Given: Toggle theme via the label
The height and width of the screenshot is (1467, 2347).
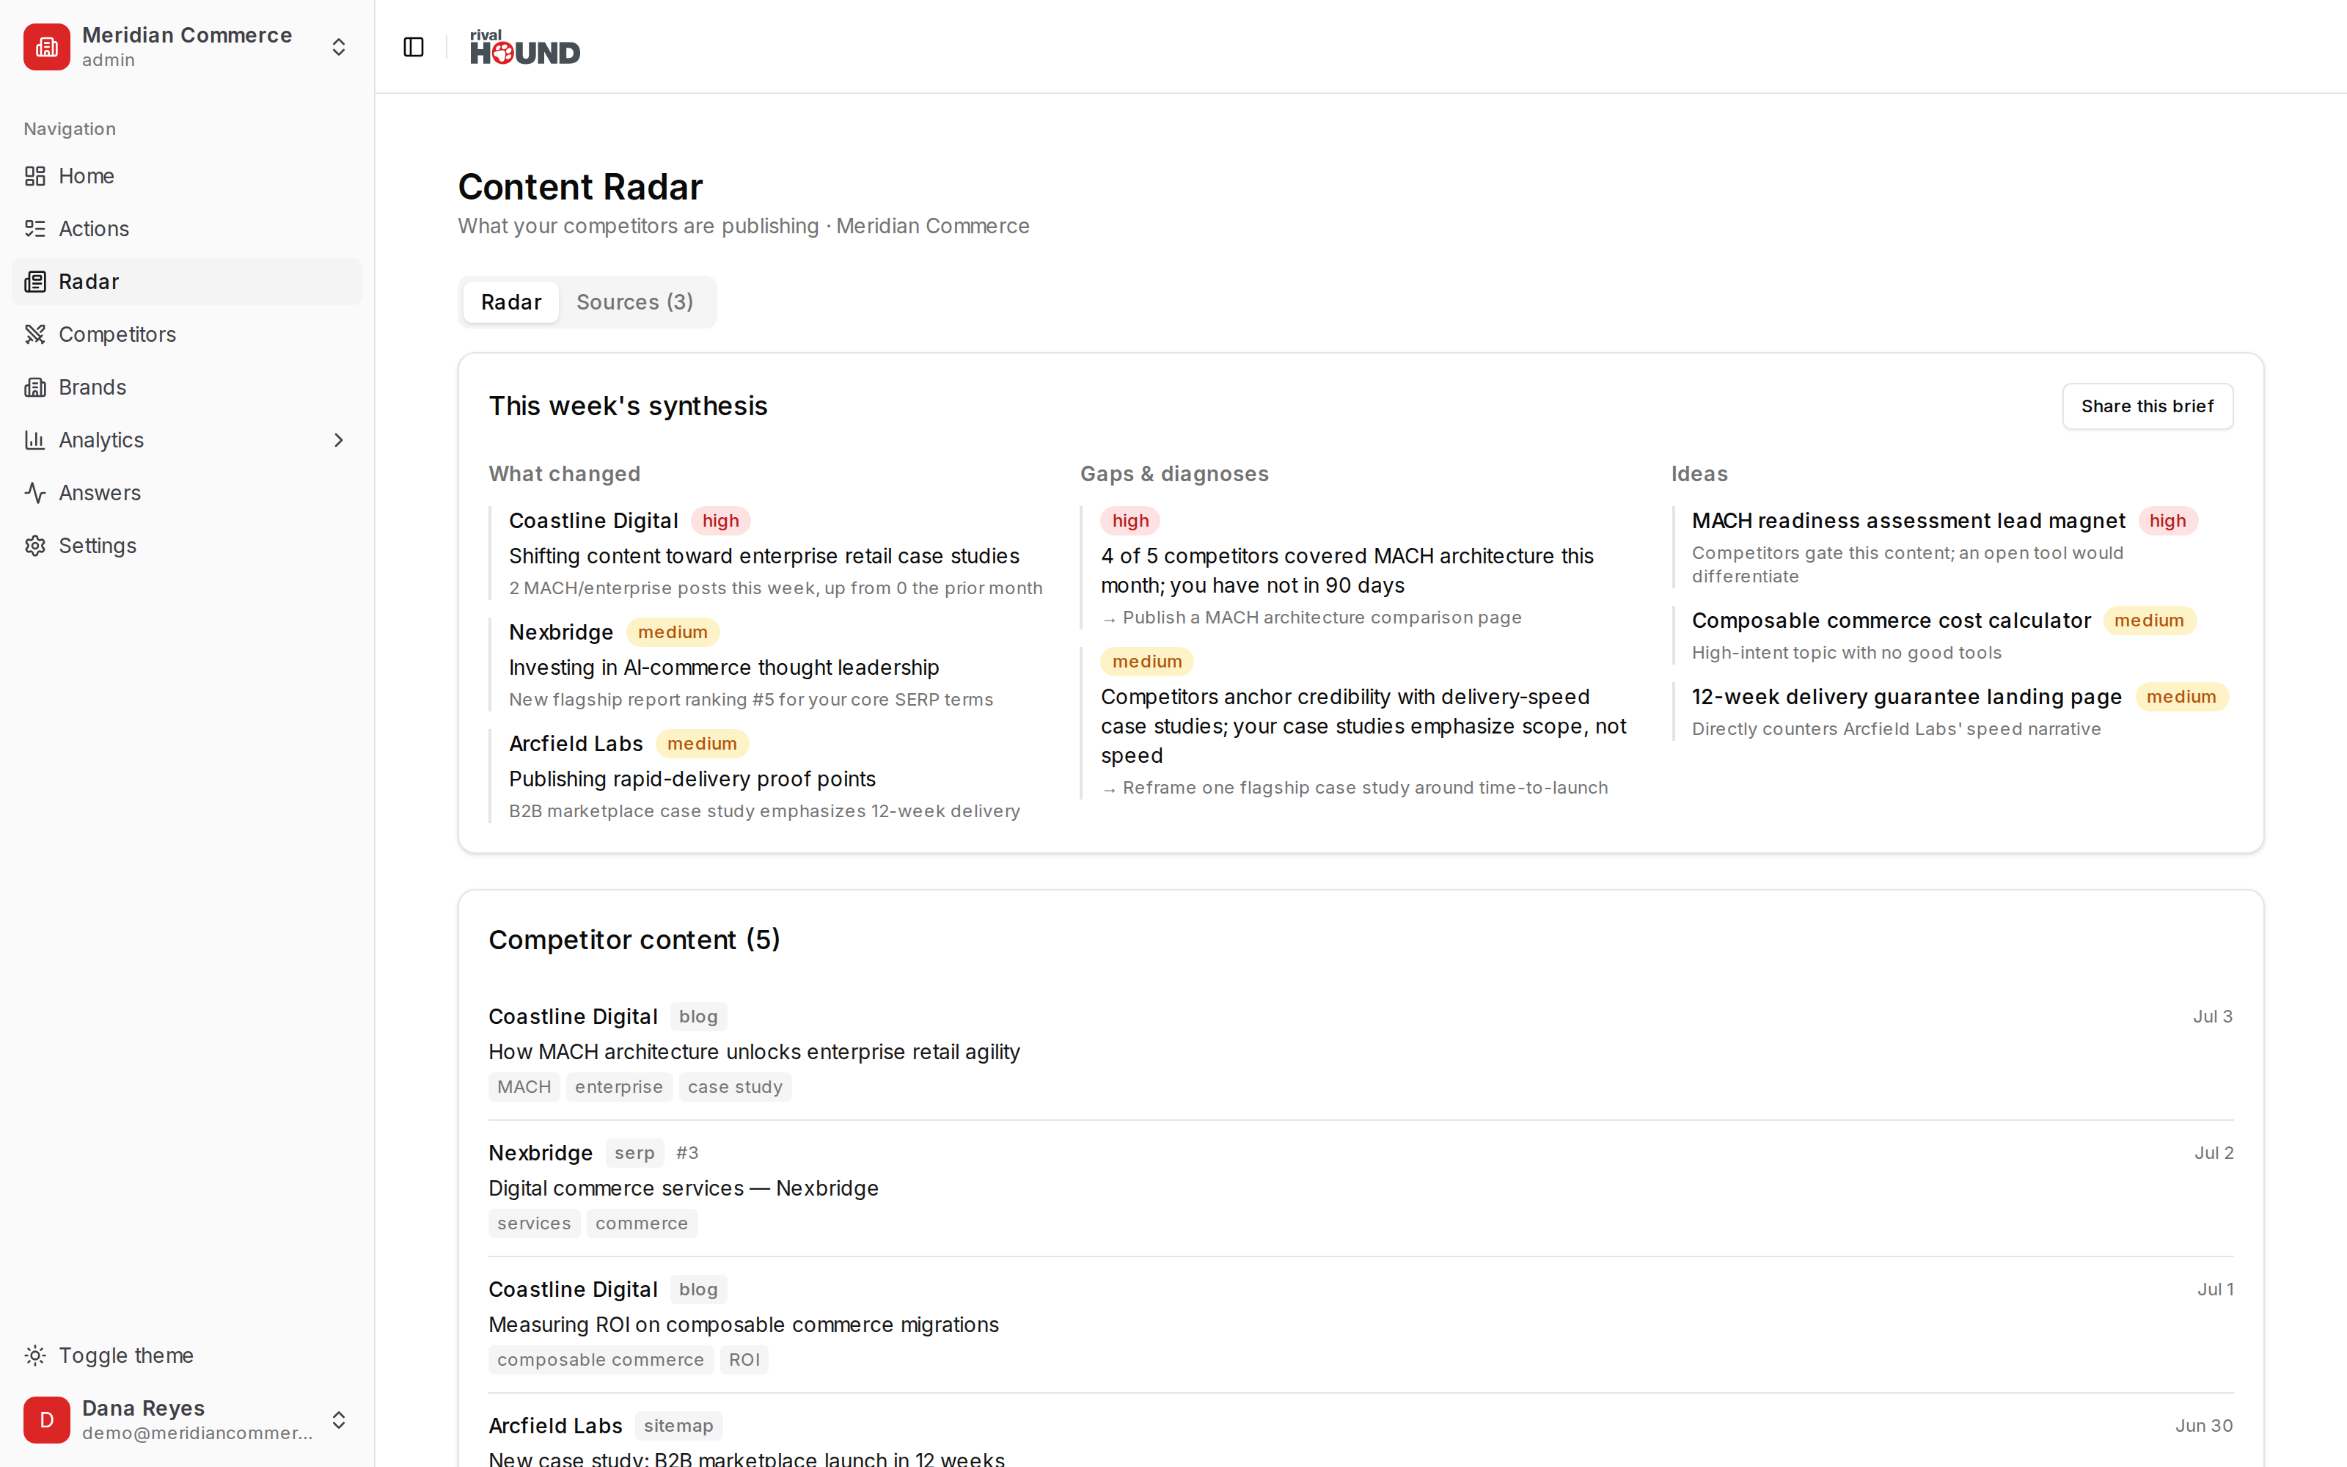Looking at the screenshot, I should click(126, 1356).
